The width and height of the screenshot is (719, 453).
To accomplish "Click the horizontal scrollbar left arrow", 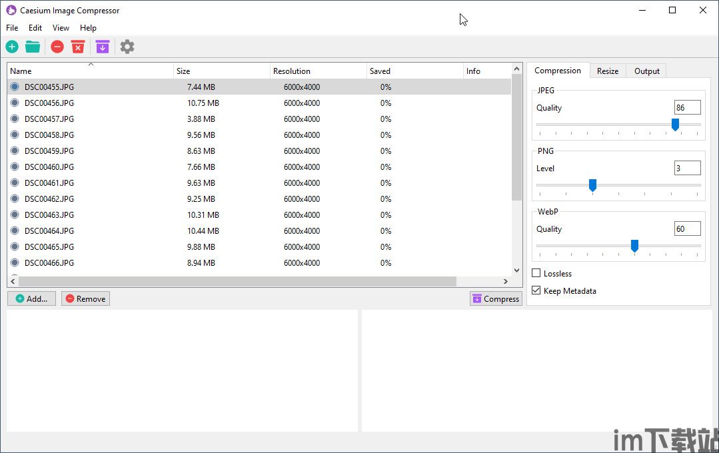I will click(13, 281).
